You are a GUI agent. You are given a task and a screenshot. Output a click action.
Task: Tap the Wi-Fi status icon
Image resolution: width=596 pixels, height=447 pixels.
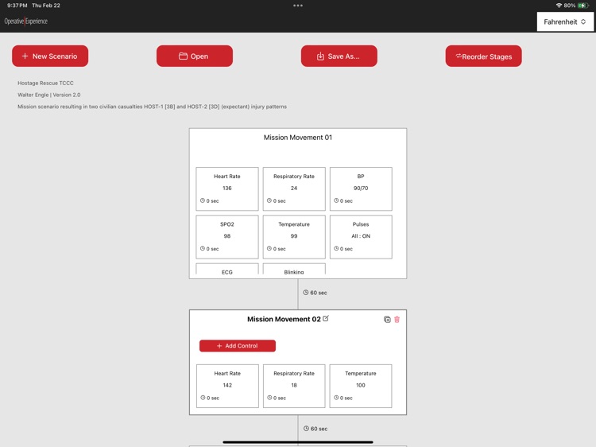point(559,6)
